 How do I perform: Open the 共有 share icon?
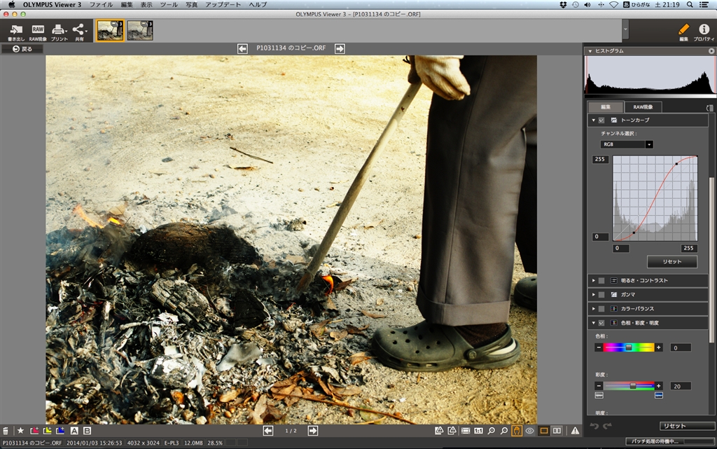(x=79, y=31)
